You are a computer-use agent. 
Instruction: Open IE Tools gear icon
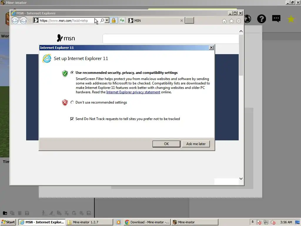(x=239, y=21)
